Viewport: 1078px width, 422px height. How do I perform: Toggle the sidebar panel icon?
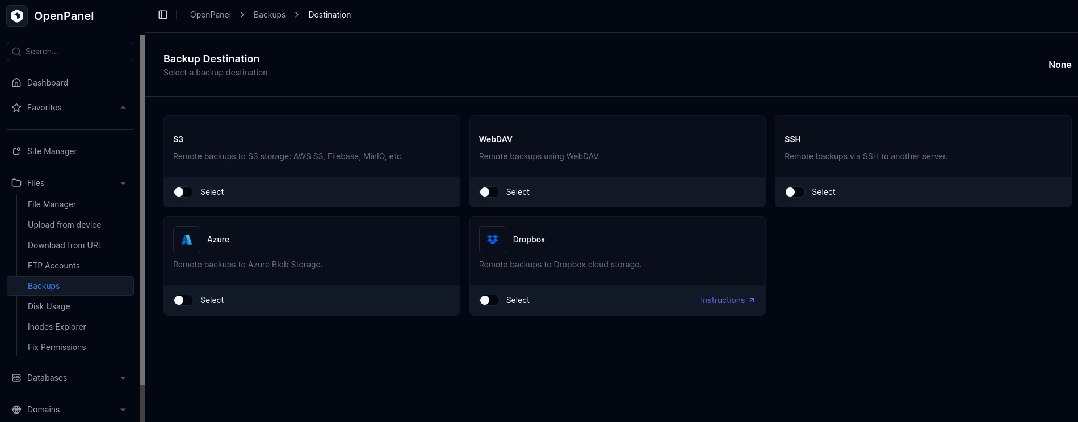pyautogui.click(x=163, y=15)
